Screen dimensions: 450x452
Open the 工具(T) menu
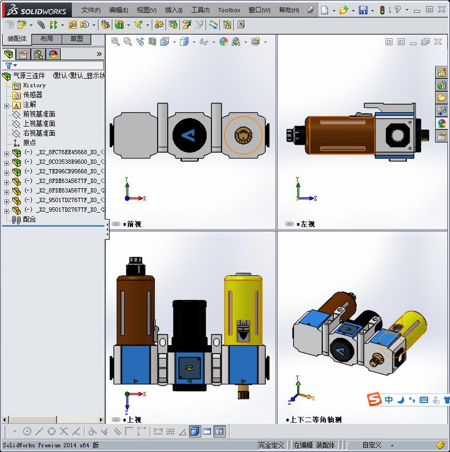(200, 10)
